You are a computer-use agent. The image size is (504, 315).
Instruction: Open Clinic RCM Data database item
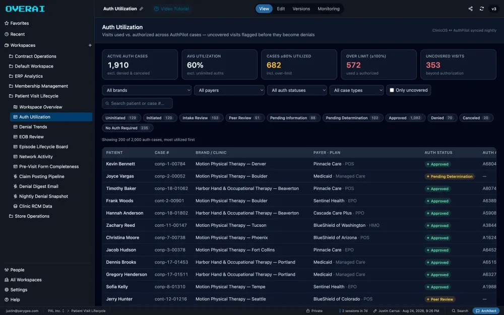click(35, 206)
